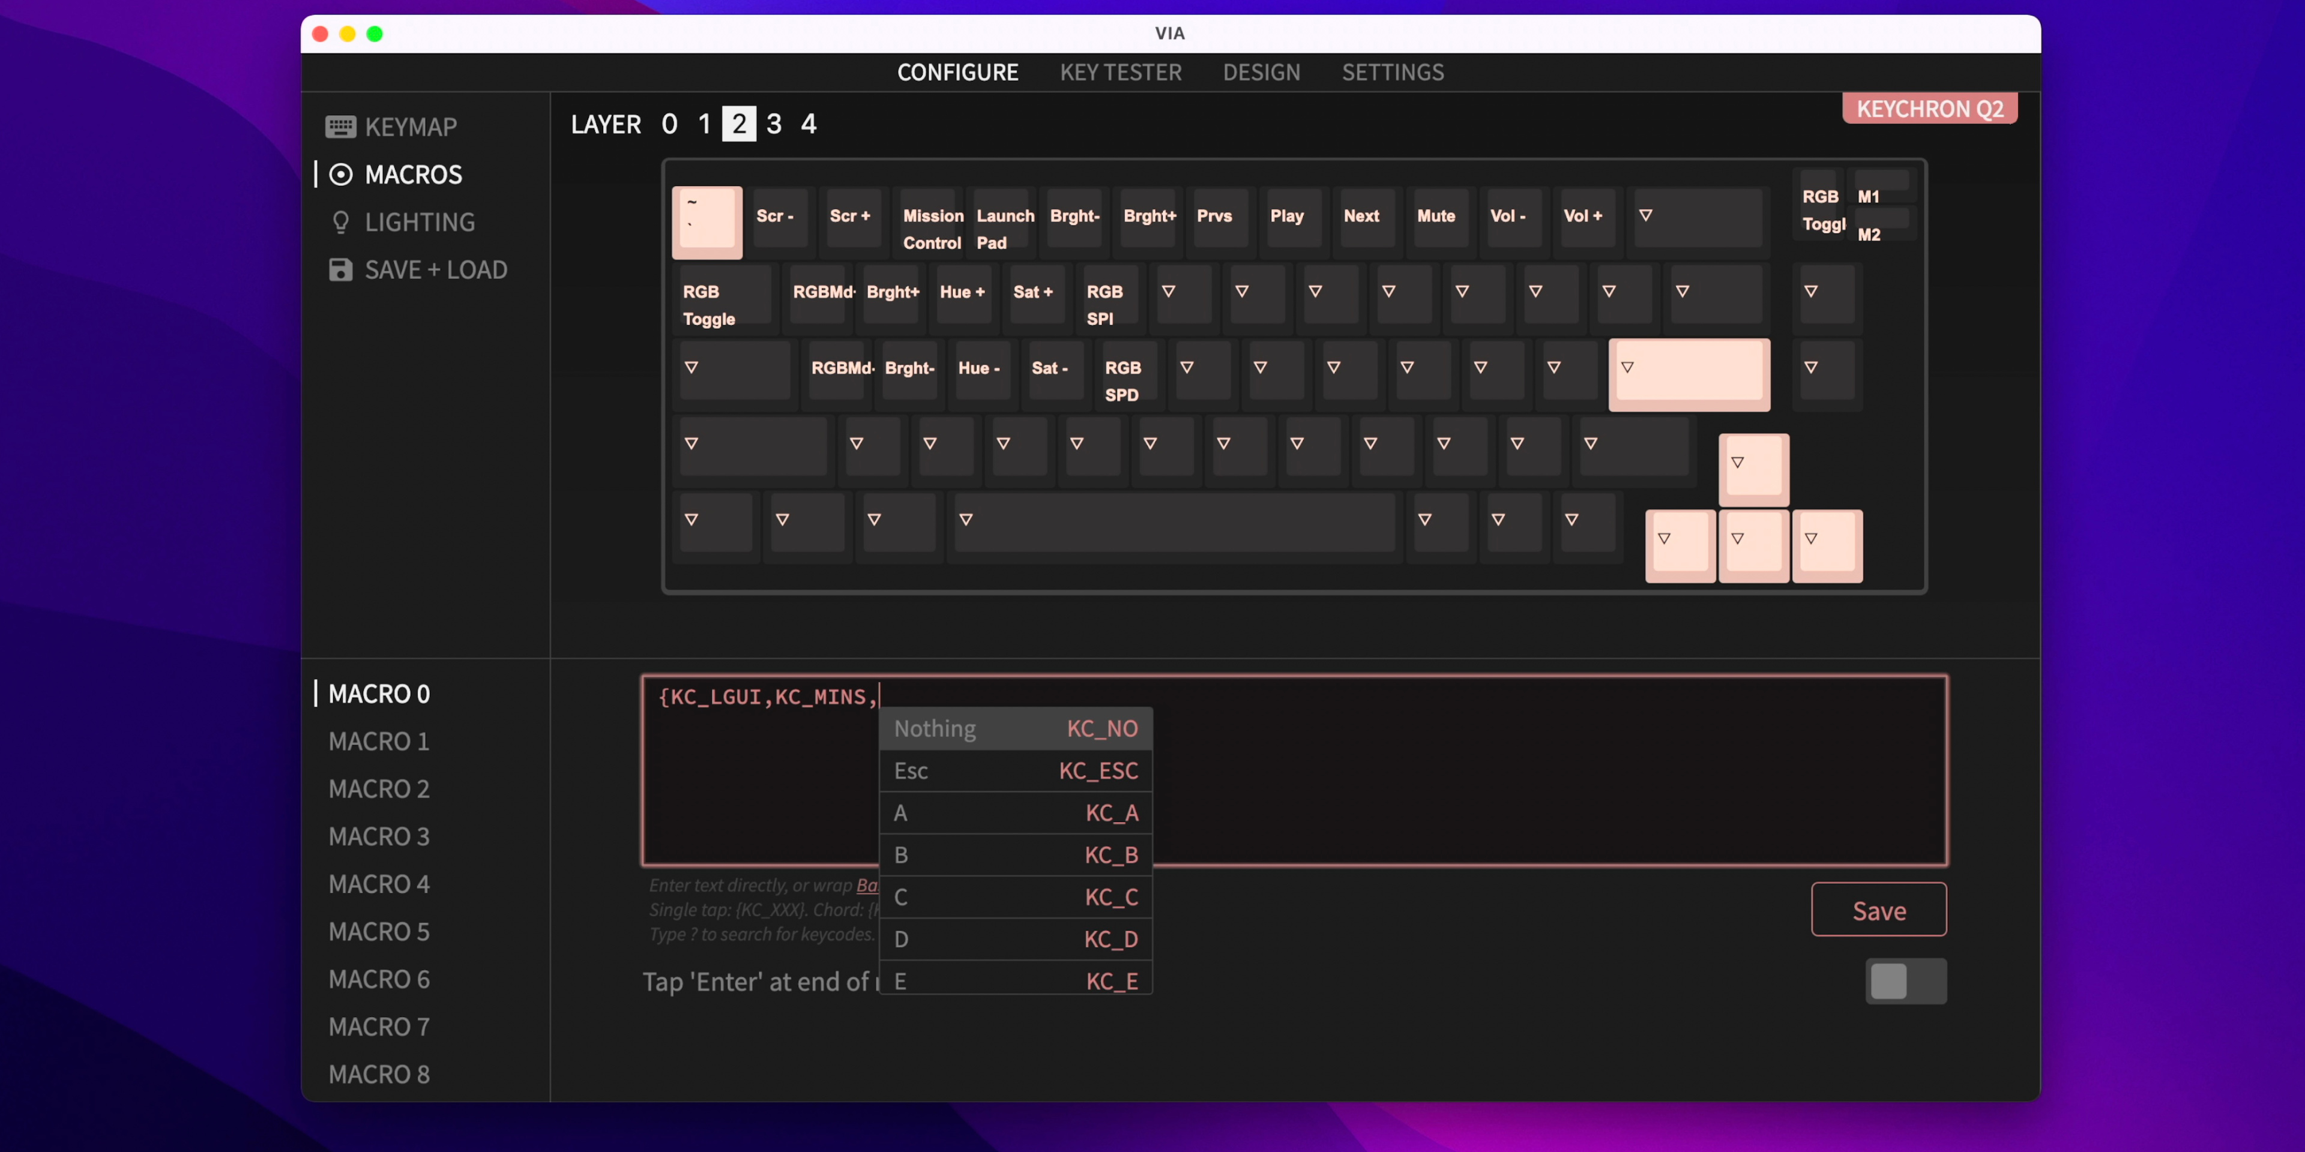This screenshot has height=1152, width=2305.
Task: Click the Macros circle icon in sidebar
Action: 340,175
